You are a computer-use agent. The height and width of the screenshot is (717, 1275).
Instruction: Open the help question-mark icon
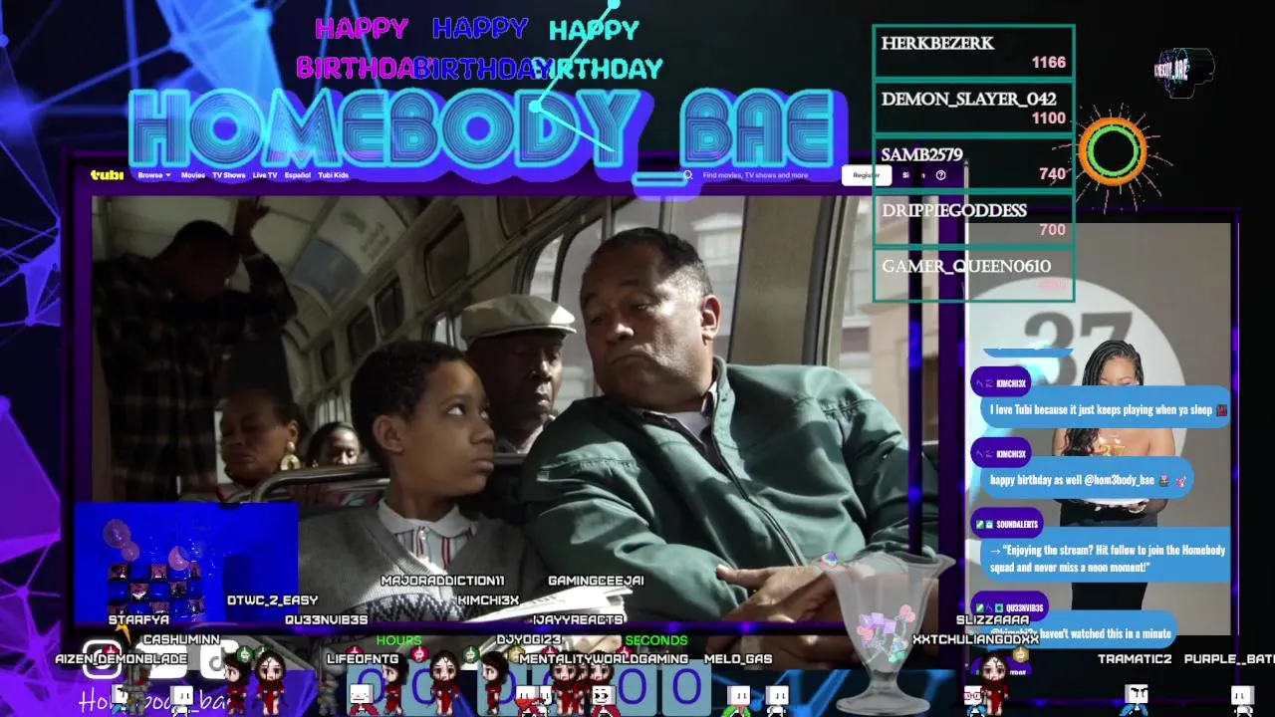pyautogui.click(x=940, y=175)
